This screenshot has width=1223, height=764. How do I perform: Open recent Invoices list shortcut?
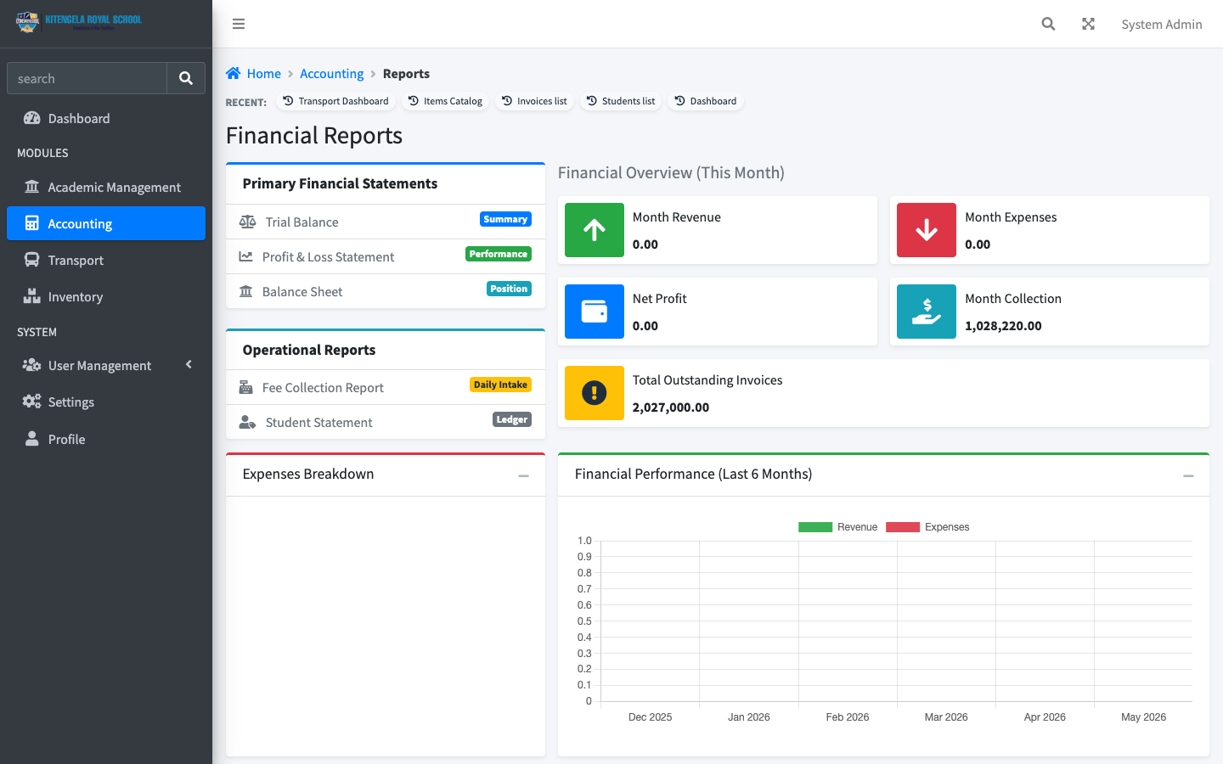[534, 101]
